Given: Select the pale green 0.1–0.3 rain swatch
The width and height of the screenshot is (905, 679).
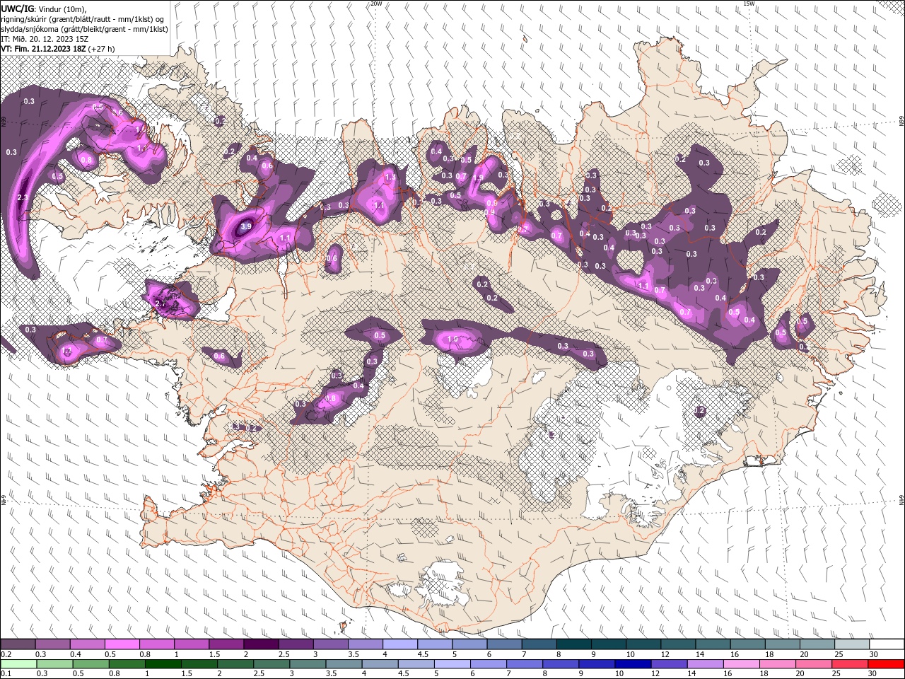Looking at the screenshot, I should pyautogui.click(x=18, y=664).
